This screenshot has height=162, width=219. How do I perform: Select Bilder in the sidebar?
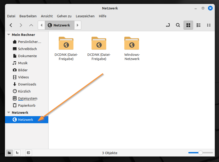(x=27, y=70)
